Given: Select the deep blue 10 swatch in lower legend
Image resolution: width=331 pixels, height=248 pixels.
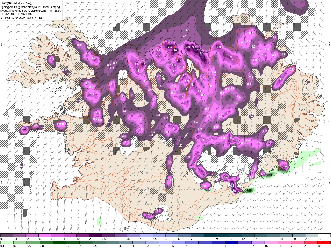Looking at the screenshot, I should point(231,243).
